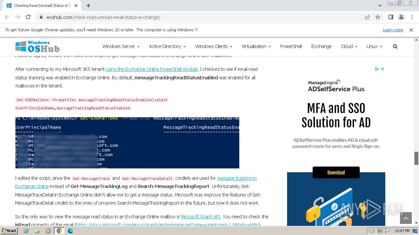
Task: Open the site search magnifier icon
Action: point(395,46)
